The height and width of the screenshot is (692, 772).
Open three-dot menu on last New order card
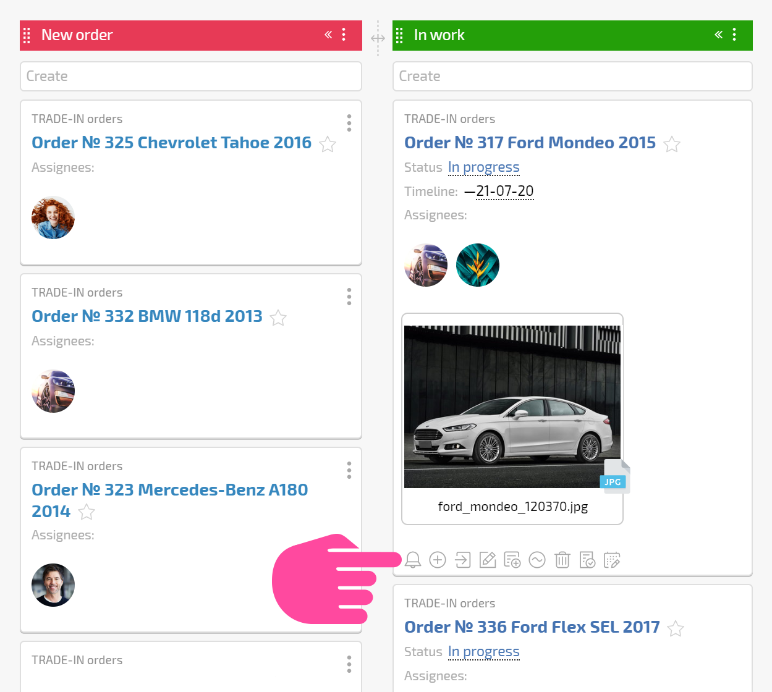point(349,664)
